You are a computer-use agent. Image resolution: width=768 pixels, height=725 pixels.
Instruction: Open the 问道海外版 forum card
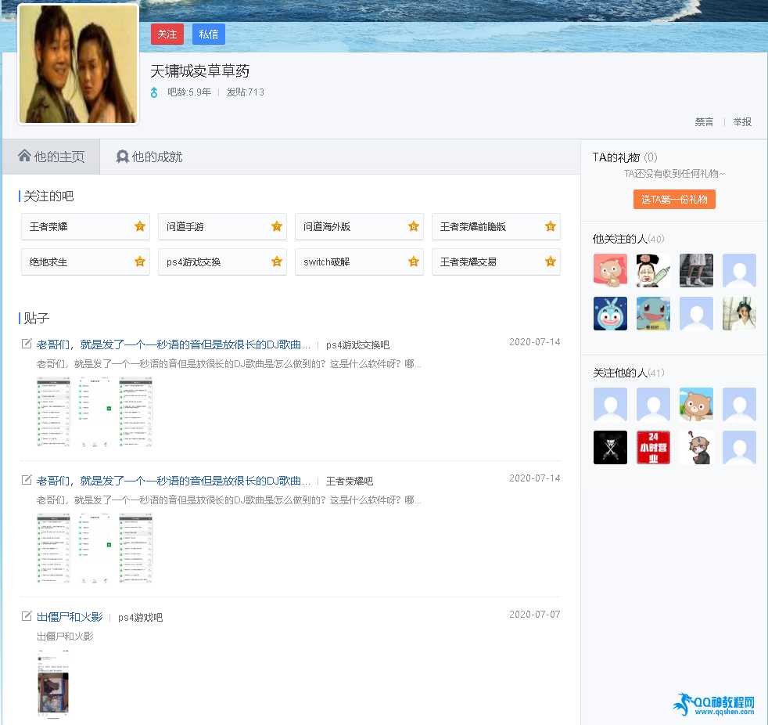(x=359, y=226)
